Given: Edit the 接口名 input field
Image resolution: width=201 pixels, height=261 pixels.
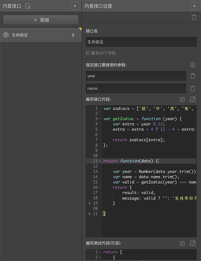Looking at the screenshot, I should (141, 42).
